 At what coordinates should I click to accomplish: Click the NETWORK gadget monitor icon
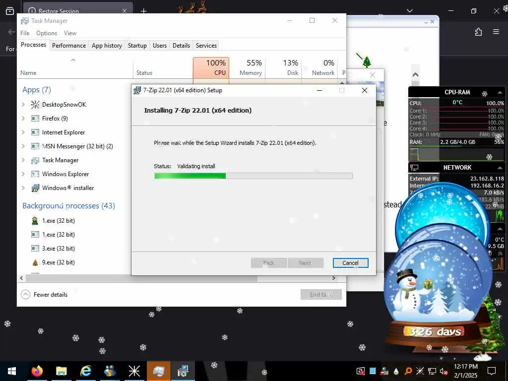pos(414,168)
